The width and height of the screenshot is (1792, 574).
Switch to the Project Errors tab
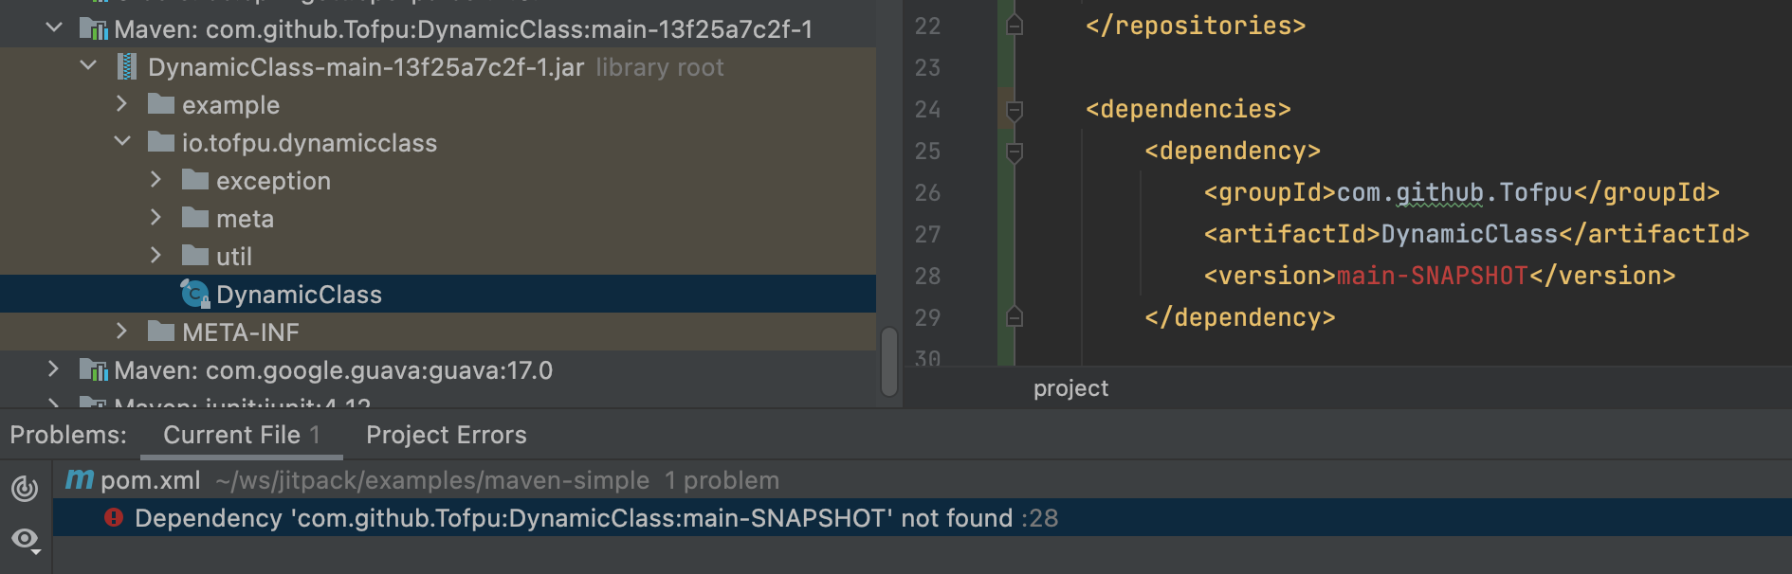point(446,435)
